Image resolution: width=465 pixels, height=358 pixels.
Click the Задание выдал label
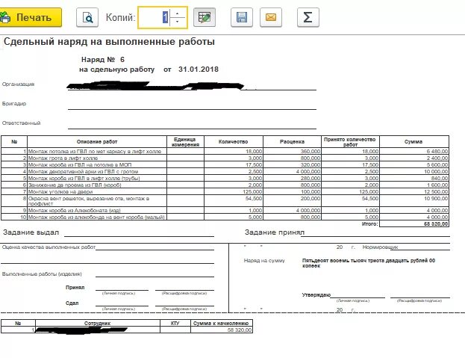pos(31,232)
